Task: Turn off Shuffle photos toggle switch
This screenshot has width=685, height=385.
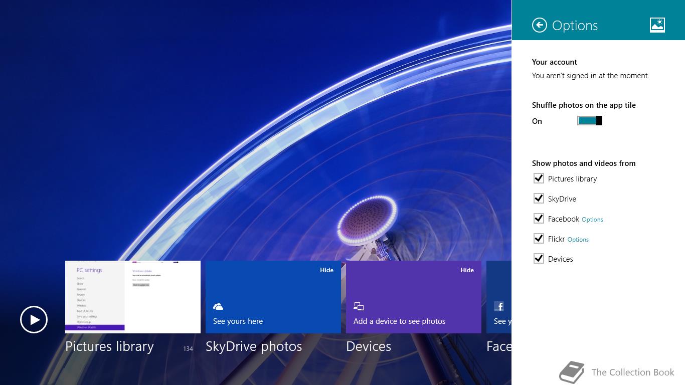Action: click(x=590, y=120)
